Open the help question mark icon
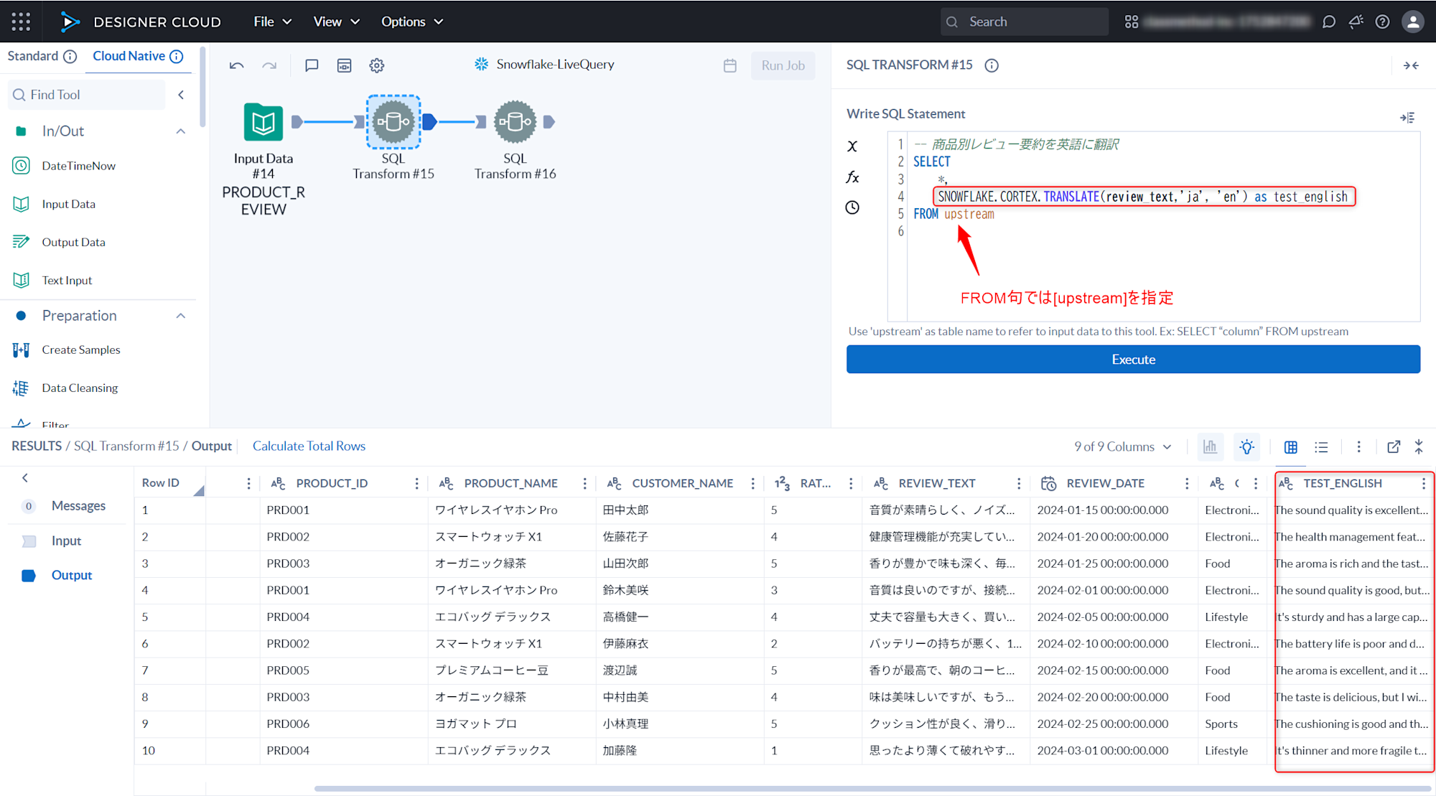The image size is (1436, 796). pyautogui.click(x=1382, y=22)
